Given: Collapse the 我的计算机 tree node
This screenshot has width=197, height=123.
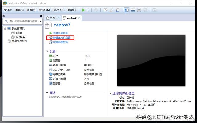Looking at the screenshot, I should tap(5, 29).
